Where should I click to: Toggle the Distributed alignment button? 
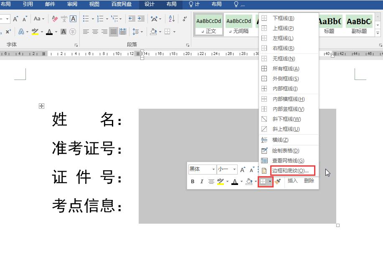122,31
